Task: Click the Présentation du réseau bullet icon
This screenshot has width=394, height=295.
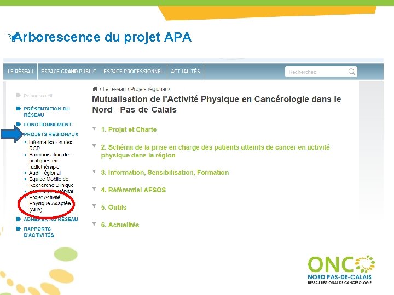Action: click(19, 109)
